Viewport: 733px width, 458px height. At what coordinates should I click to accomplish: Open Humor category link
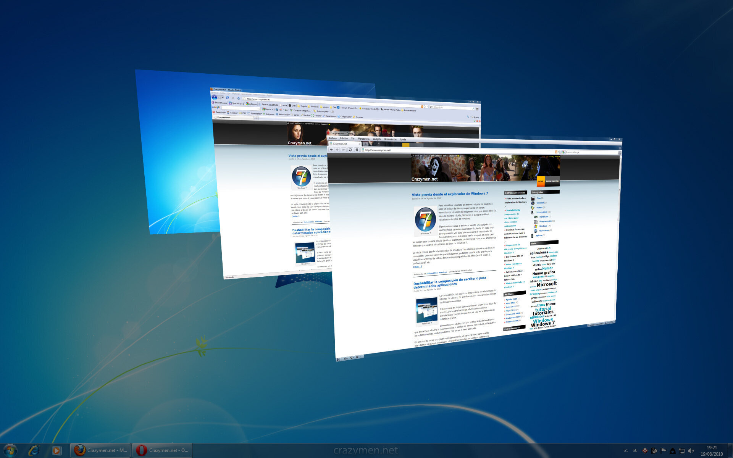pyautogui.click(x=539, y=207)
